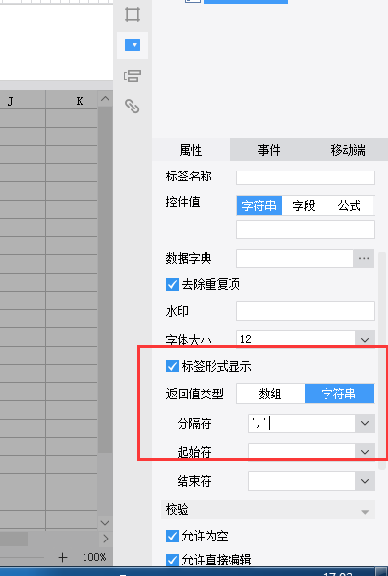388x576 pixels.
Task: Select 字符串 as 返回值类型
Action: [339, 394]
